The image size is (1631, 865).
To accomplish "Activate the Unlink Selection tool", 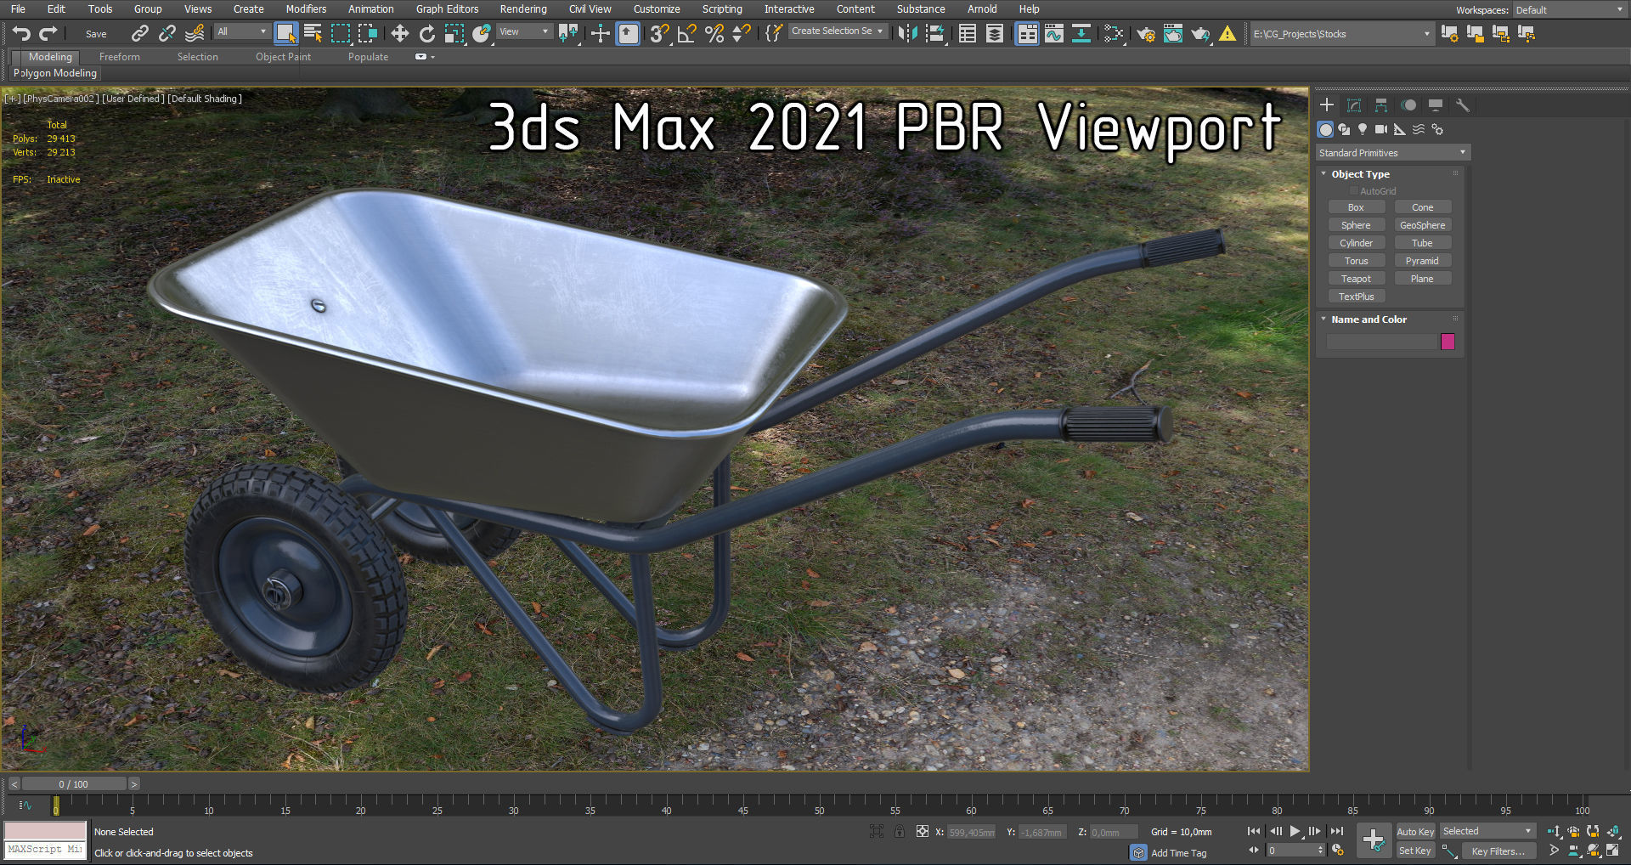I will 167,34.
